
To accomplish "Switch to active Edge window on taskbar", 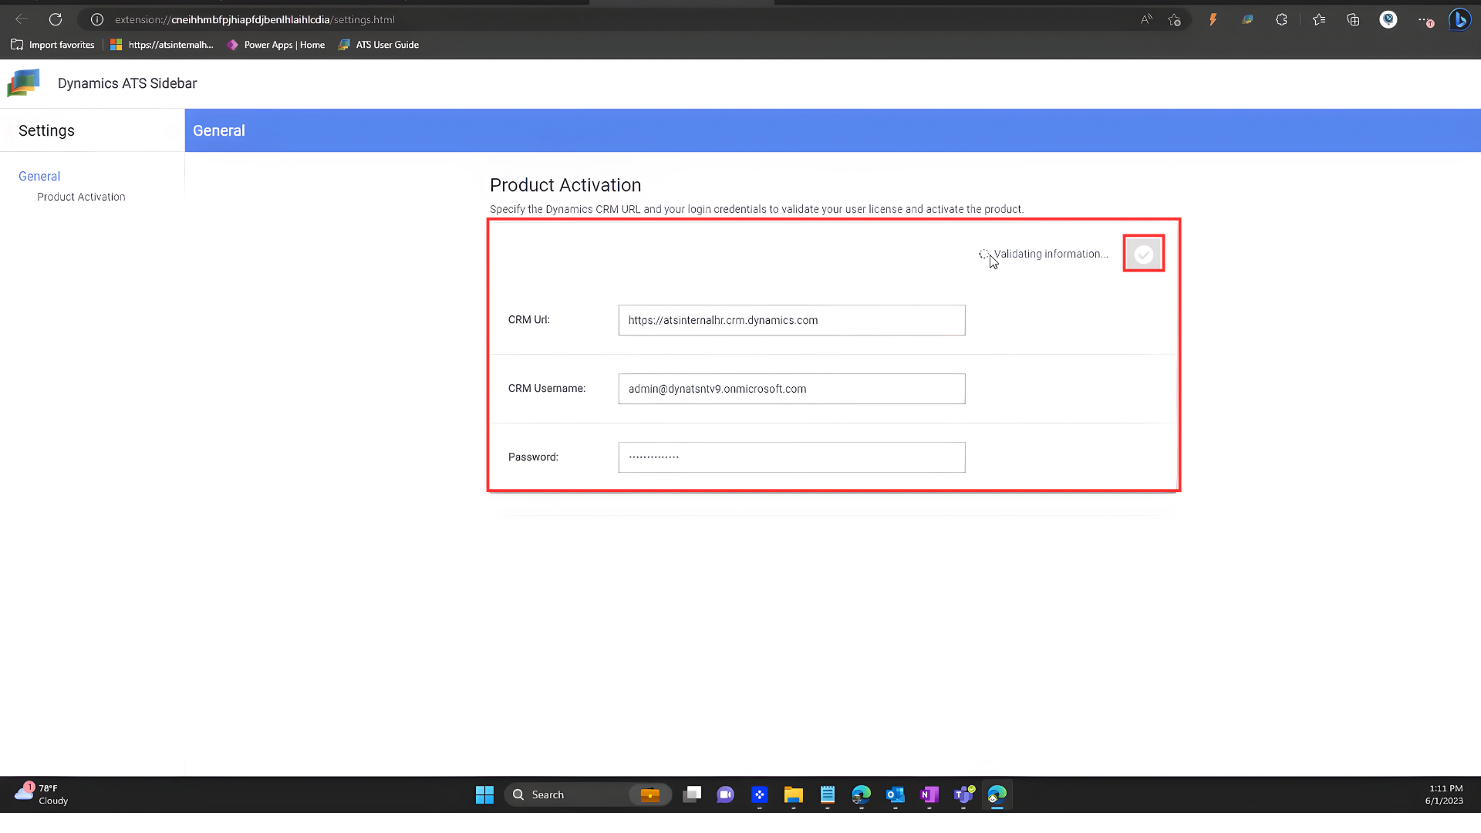I will (x=997, y=794).
